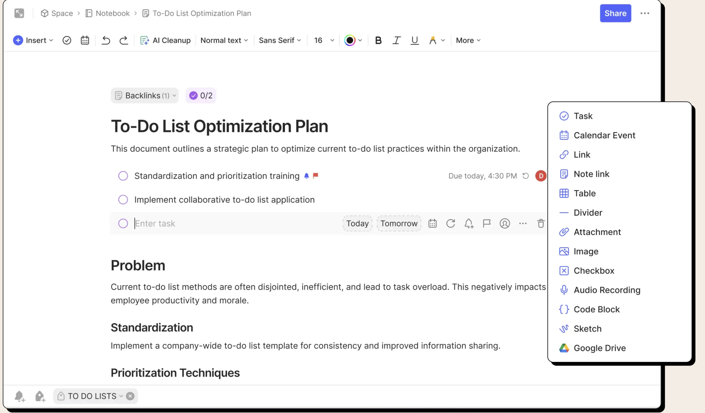Check off Implement collaborative to-do list application
Image resolution: width=705 pixels, height=413 pixels.
(x=123, y=200)
